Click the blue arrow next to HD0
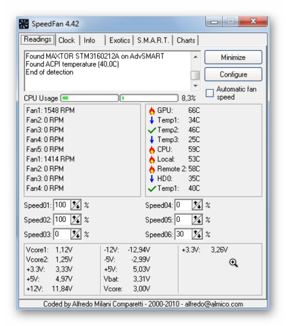The width and height of the screenshot is (286, 326). pos(152,179)
